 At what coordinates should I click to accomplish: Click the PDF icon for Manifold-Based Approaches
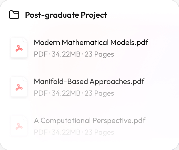pyautogui.click(x=19, y=87)
